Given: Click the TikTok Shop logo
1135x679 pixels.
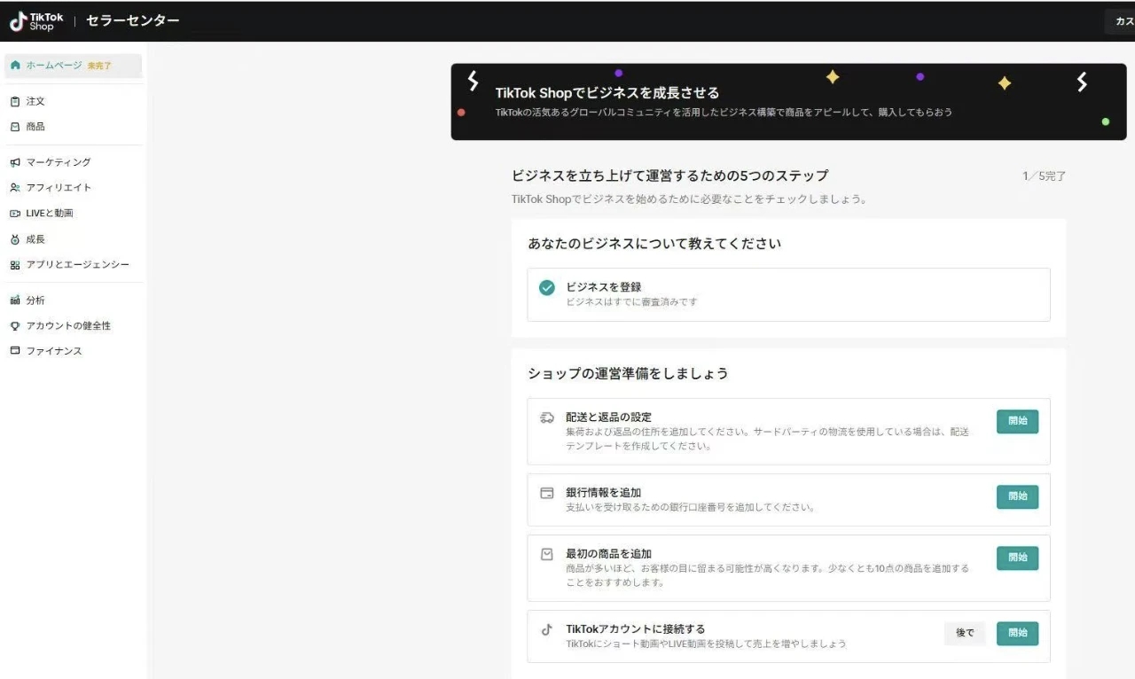Looking at the screenshot, I should [36, 21].
